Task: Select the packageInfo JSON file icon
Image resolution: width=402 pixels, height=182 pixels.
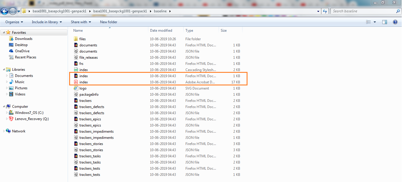Action: (76, 95)
